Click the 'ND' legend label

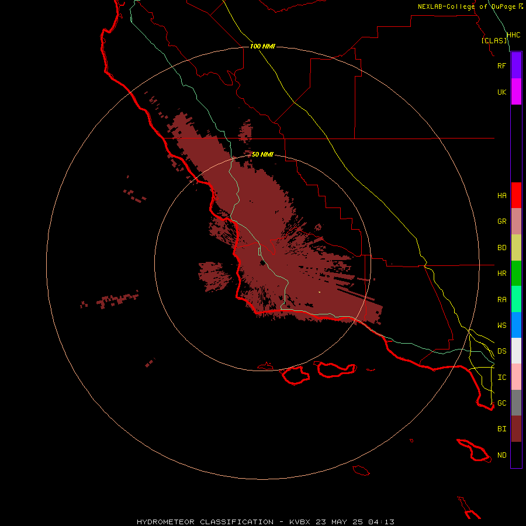[501, 455]
